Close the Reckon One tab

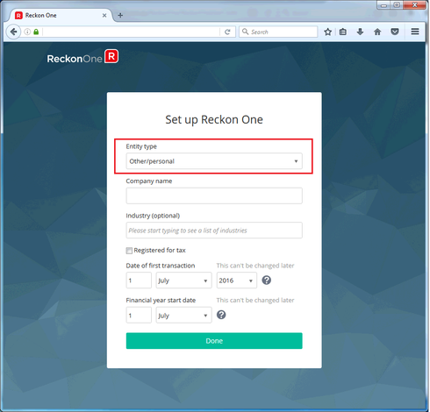click(x=104, y=16)
